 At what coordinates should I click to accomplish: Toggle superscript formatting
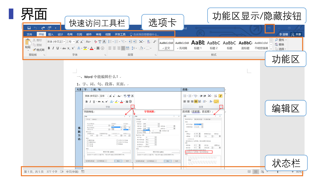[x=73, y=48]
